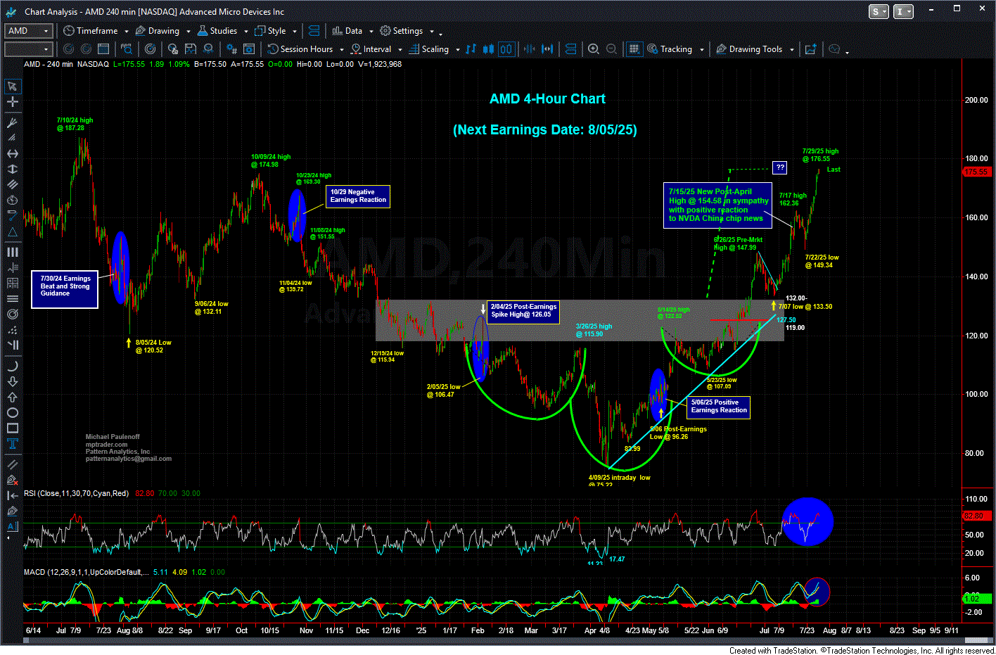996x655 pixels.
Task: Click the Timeframe toolbar label
Action: (x=97, y=31)
